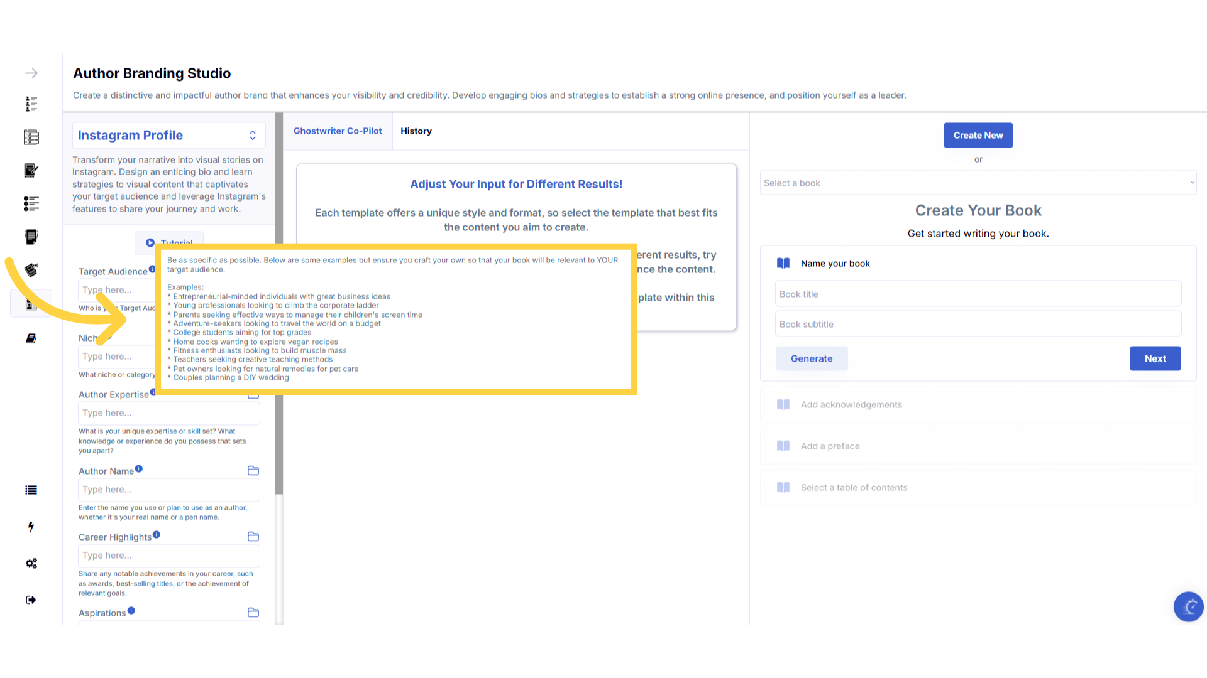This screenshot has height=678, width=1207.
Task: Open the book icon in sidebar
Action: point(31,338)
